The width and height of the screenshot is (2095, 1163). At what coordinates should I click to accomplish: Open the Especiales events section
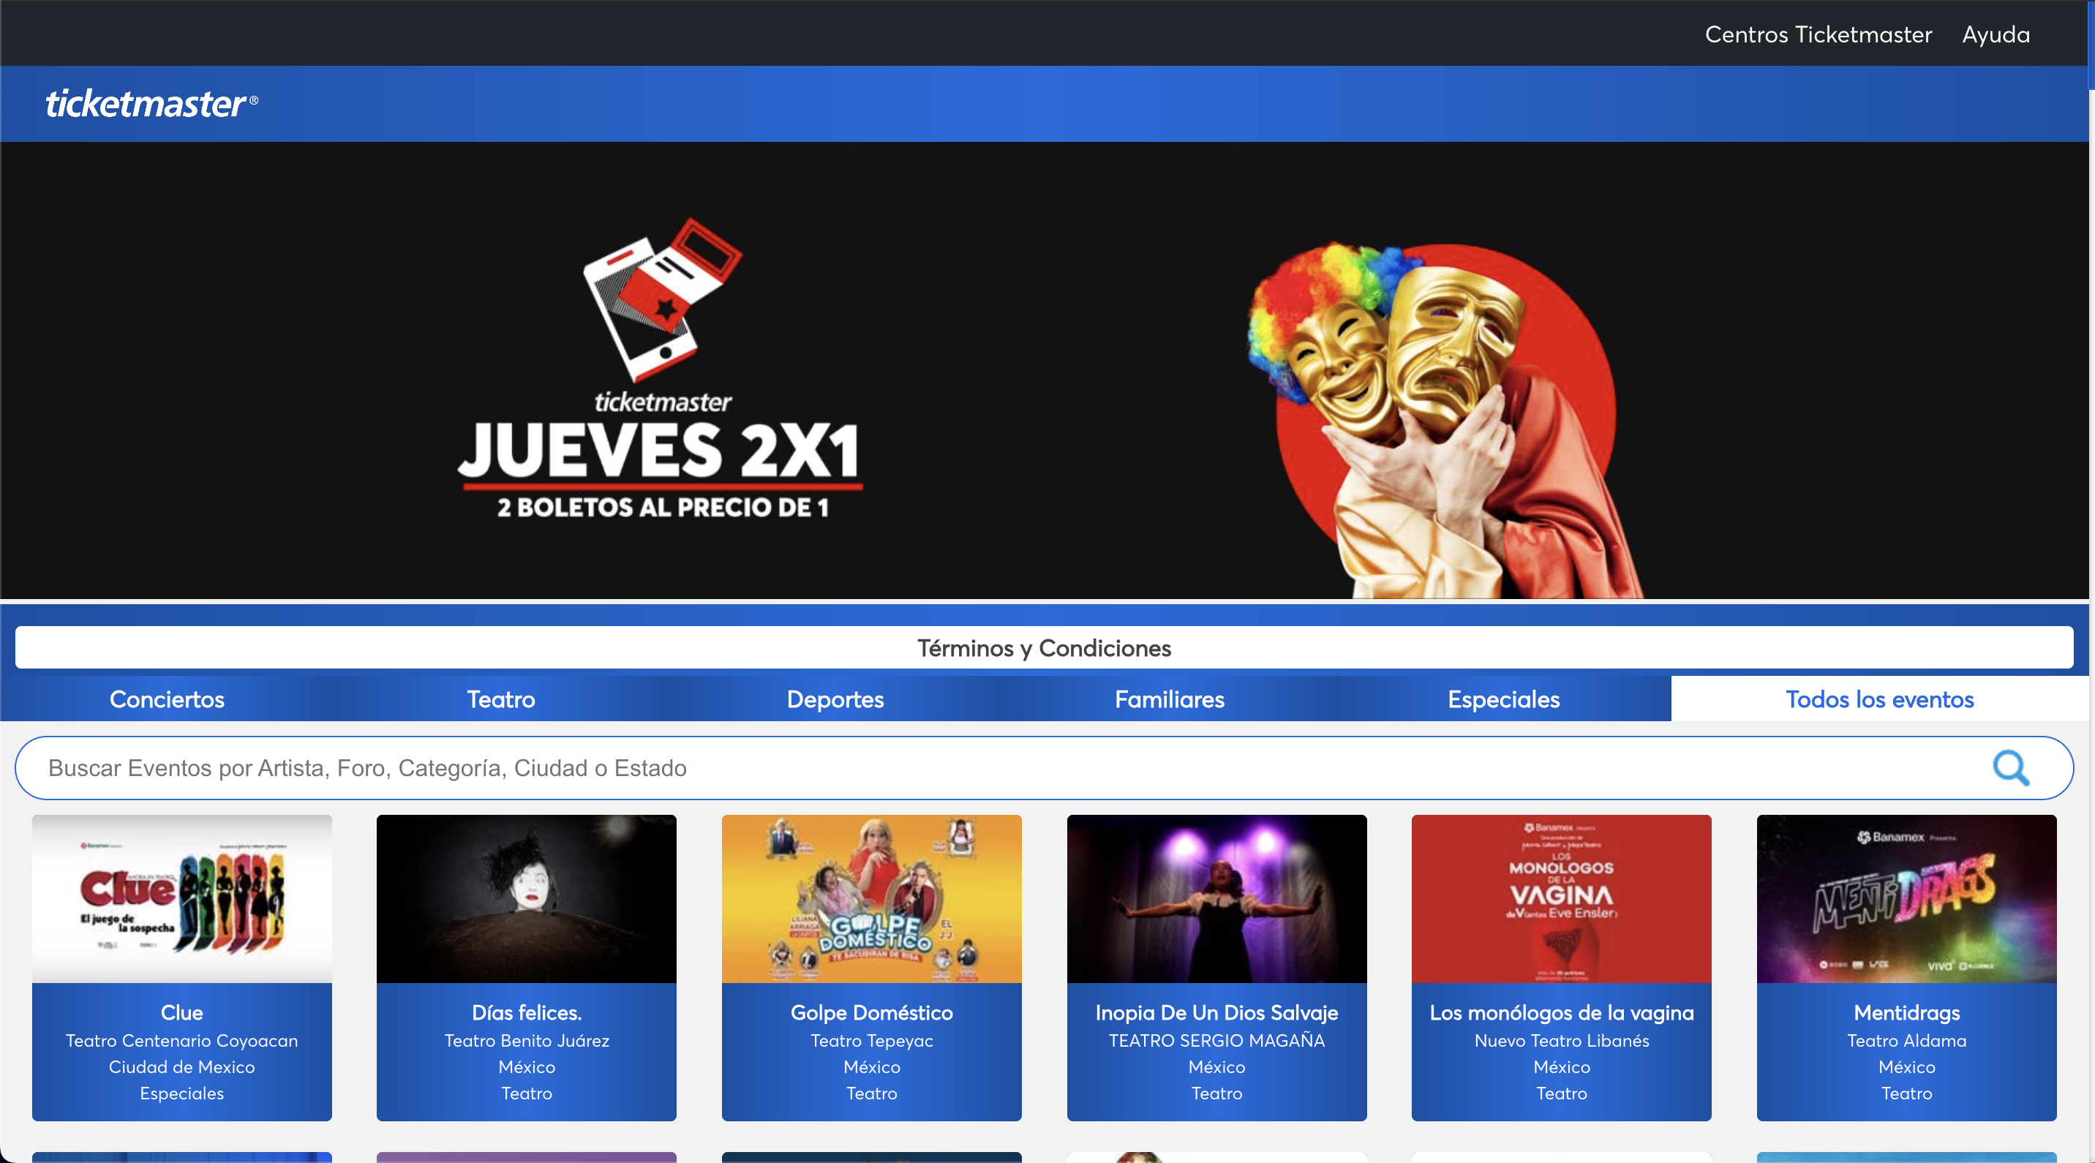point(1503,699)
